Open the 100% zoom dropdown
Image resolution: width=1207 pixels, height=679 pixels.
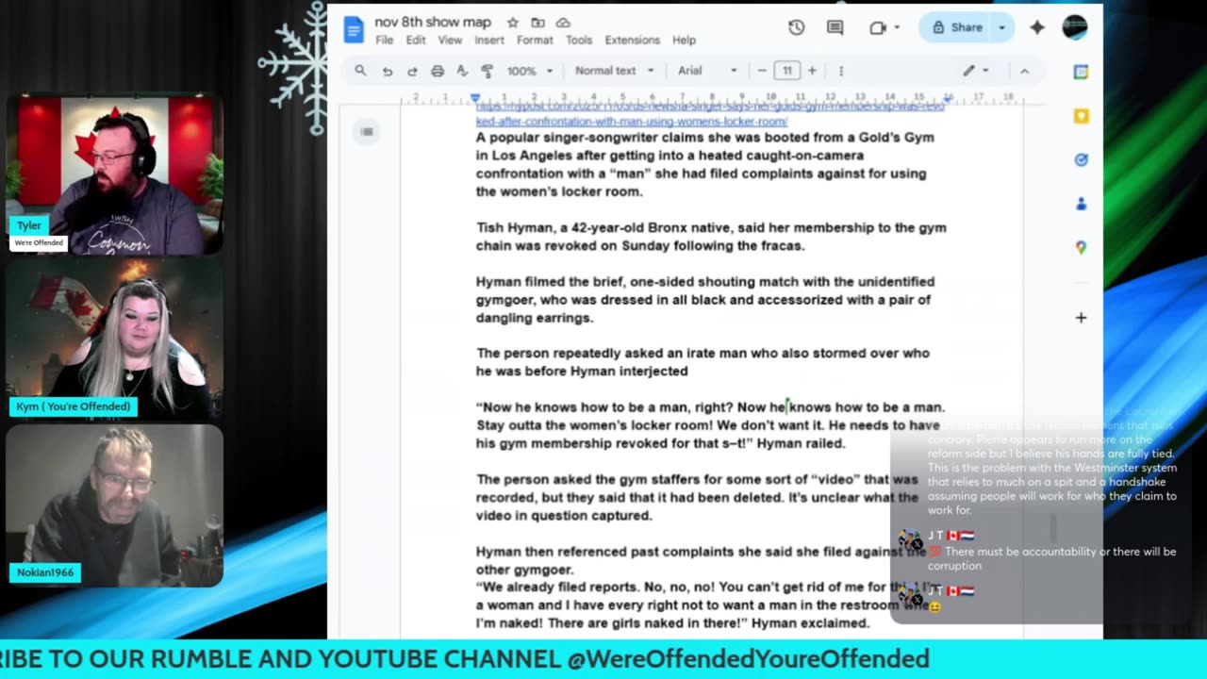(x=529, y=71)
